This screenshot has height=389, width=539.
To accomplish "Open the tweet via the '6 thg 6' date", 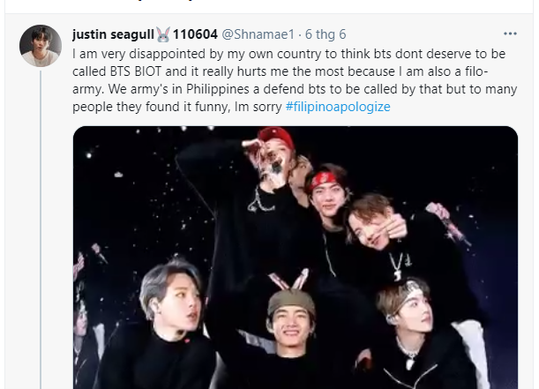I will click(x=326, y=34).
